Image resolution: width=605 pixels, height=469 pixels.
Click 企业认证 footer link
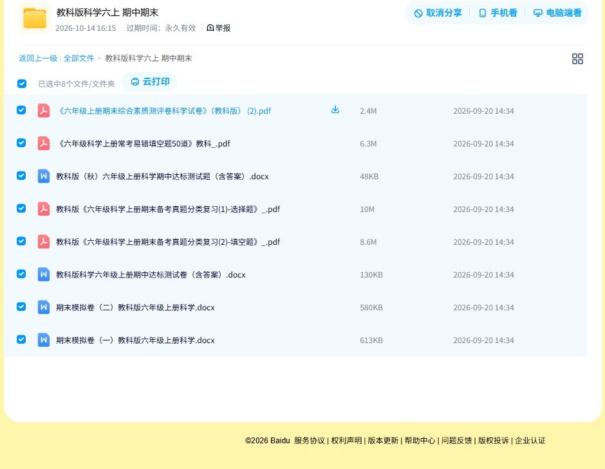(530, 441)
